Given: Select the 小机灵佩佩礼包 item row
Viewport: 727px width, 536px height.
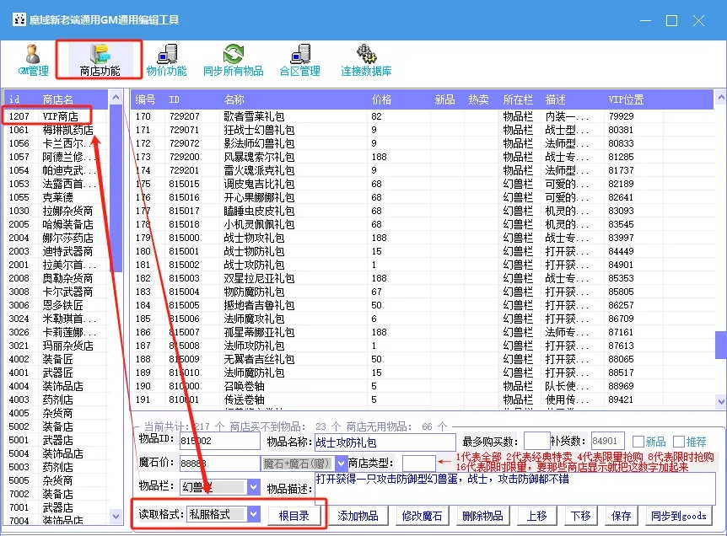Looking at the screenshot, I should [x=422, y=224].
